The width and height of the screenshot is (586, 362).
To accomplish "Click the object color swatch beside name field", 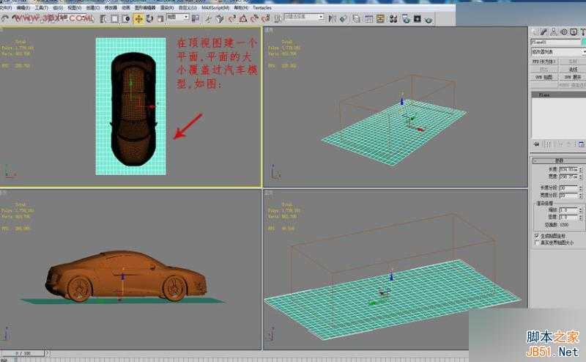I will [584, 42].
